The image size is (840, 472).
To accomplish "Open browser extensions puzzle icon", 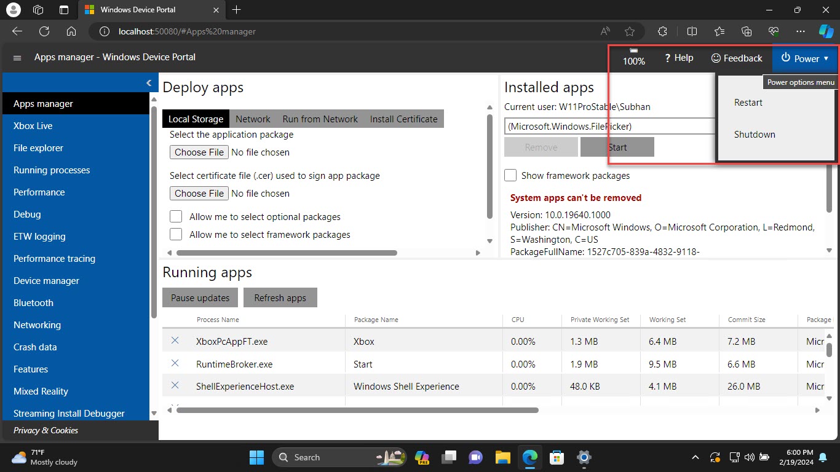I will [x=662, y=31].
